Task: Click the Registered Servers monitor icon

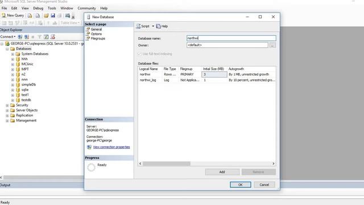Action: pyautogui.click(x=68, y=15)
